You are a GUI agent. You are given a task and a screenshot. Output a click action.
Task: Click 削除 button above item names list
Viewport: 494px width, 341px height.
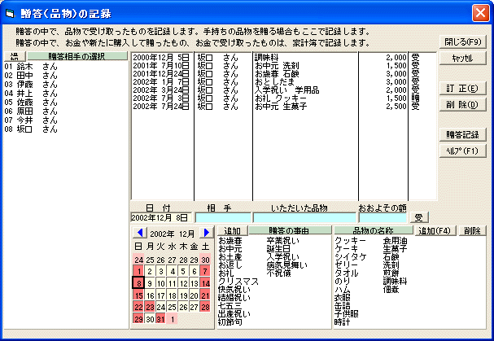471,231
